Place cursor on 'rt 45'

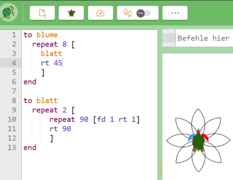(52, 63)
